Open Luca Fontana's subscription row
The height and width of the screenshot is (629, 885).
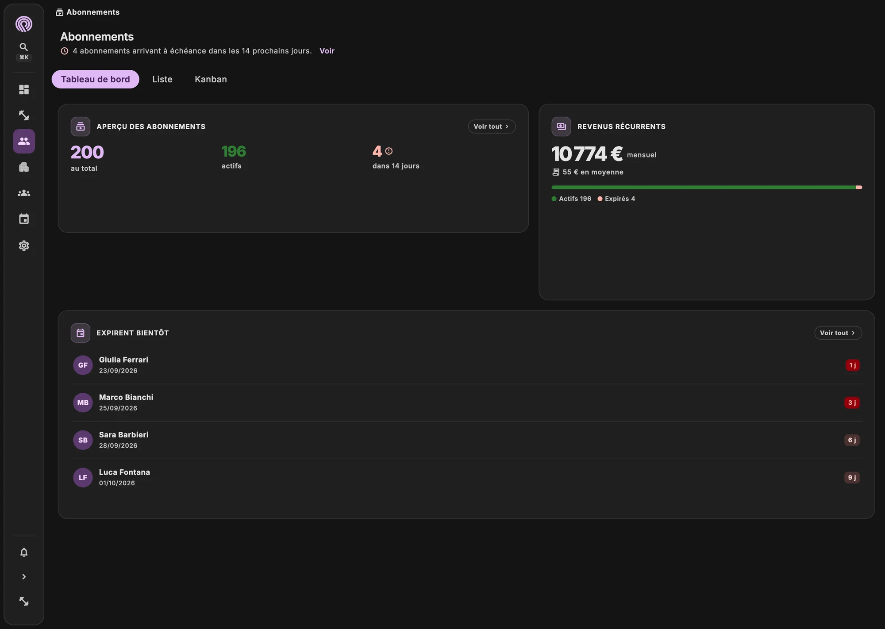click(x=466, y=478)
